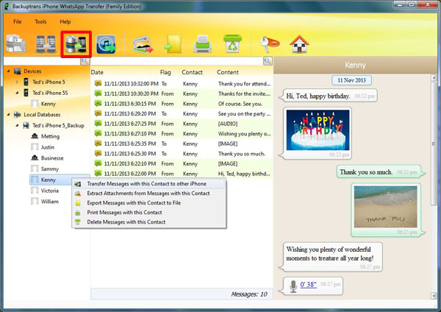Click the chat panel scroll-up arrow
The height and width of the screenshot is (312, 441).
pyautogui.click(x=434, y=77)
